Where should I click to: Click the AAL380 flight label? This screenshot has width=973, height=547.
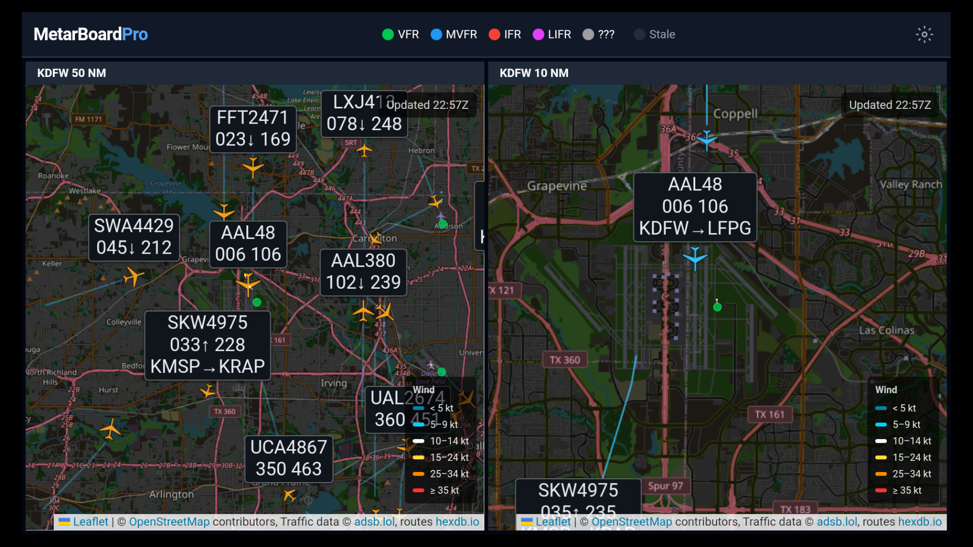363,271
